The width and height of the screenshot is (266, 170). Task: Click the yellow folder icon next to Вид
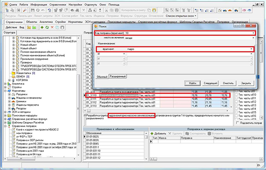29,28
